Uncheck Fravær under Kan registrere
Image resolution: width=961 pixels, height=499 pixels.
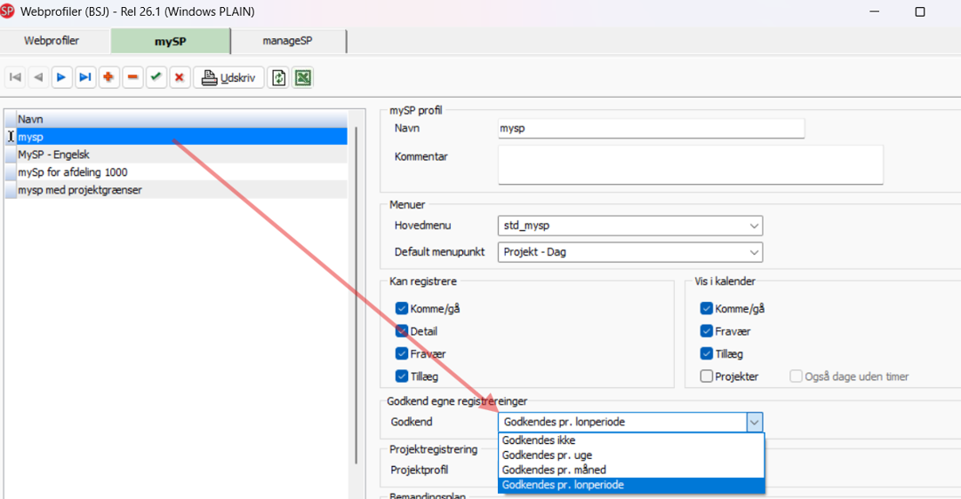pyautogui.click(x=402, y=354)
